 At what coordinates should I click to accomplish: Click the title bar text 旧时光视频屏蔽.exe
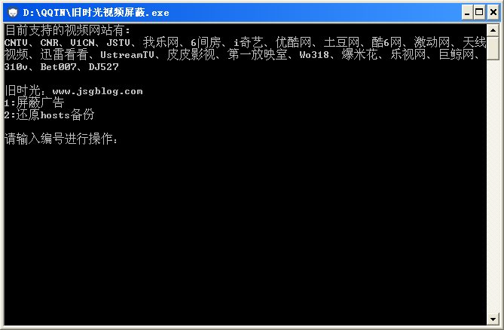point(96,13)
